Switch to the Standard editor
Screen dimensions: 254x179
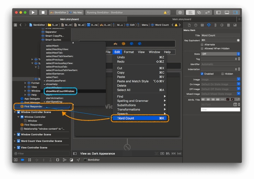coord(190,12)
